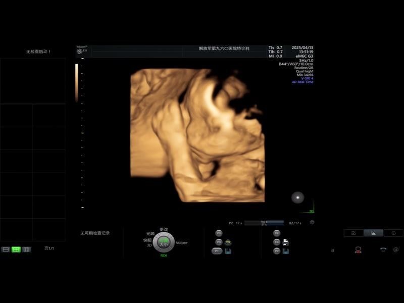Click the P1 save button

coord(217,251)
